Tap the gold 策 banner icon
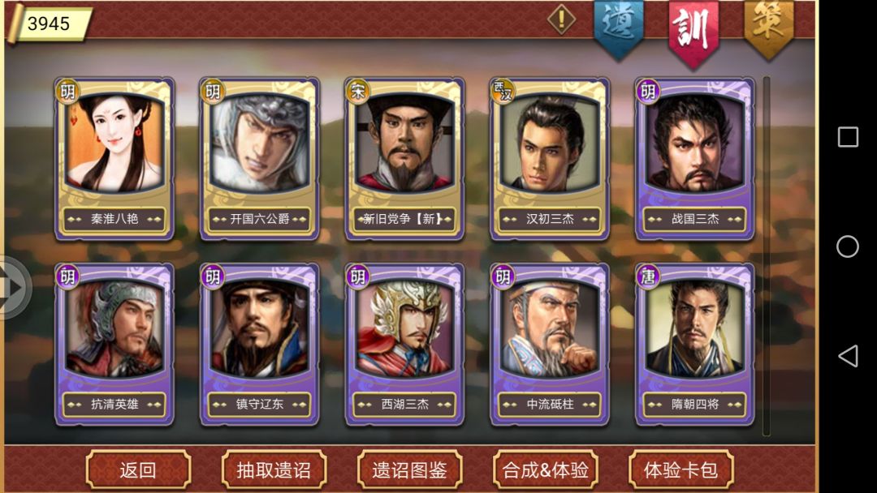The image size is (877, 493). 768,28
